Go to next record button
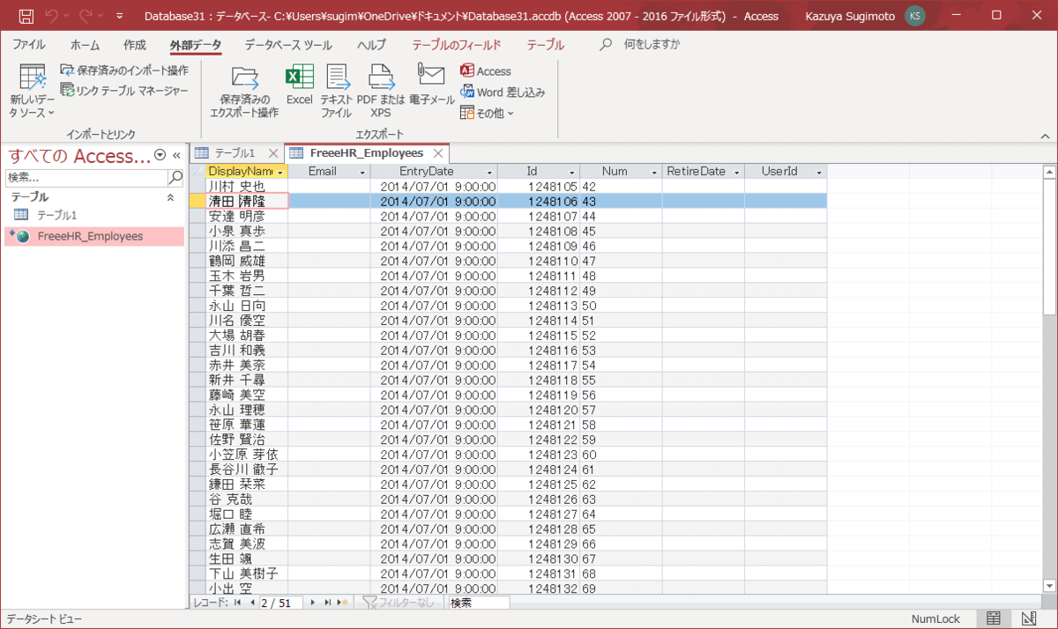 click(313, 603)
